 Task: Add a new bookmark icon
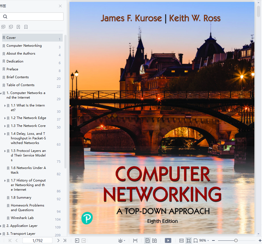pyautogui.click(x=18, y=27)
